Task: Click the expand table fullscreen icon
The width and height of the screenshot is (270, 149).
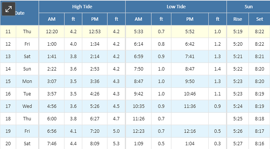Action: tap(8, 9)
